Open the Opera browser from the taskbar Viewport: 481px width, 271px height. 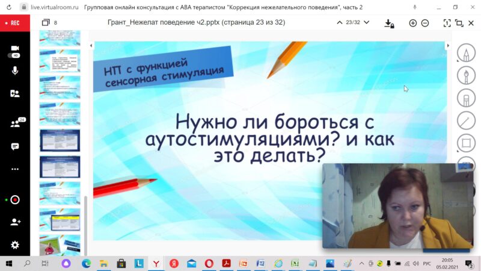(x=209, y=263)
